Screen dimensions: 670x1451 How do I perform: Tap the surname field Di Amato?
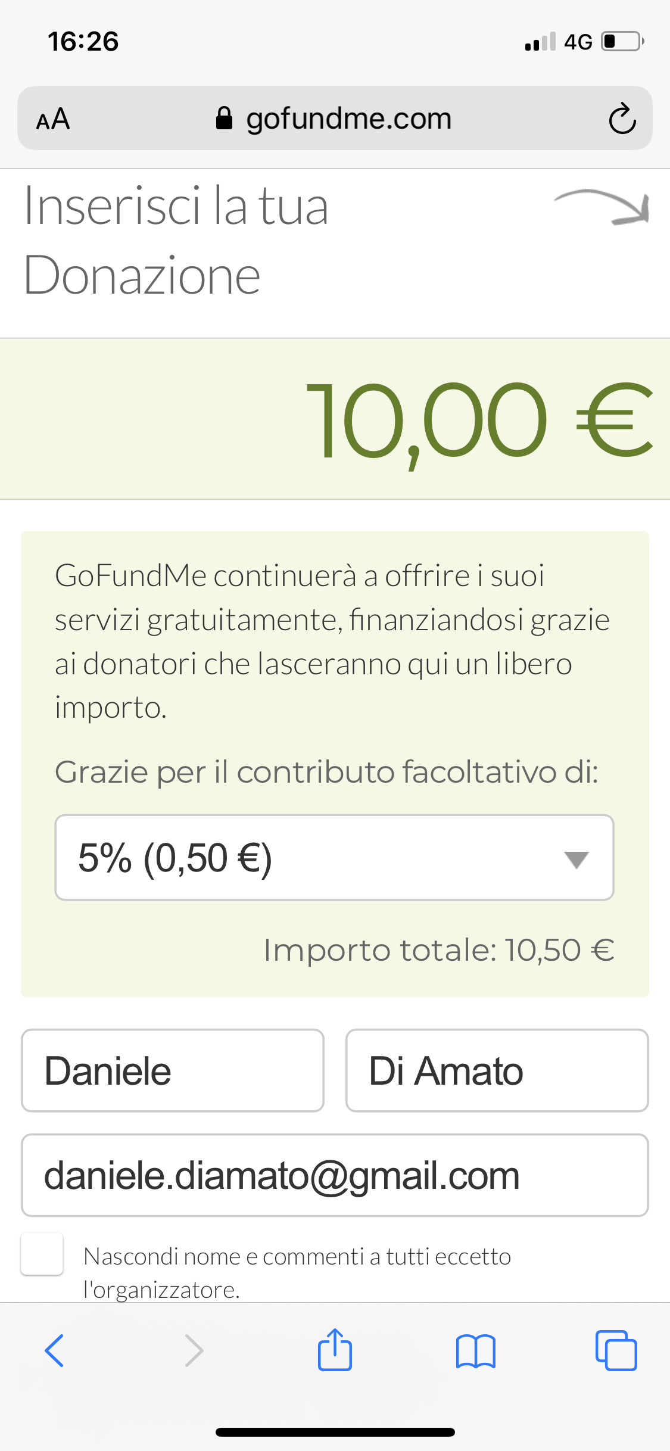click(497, 1070)
